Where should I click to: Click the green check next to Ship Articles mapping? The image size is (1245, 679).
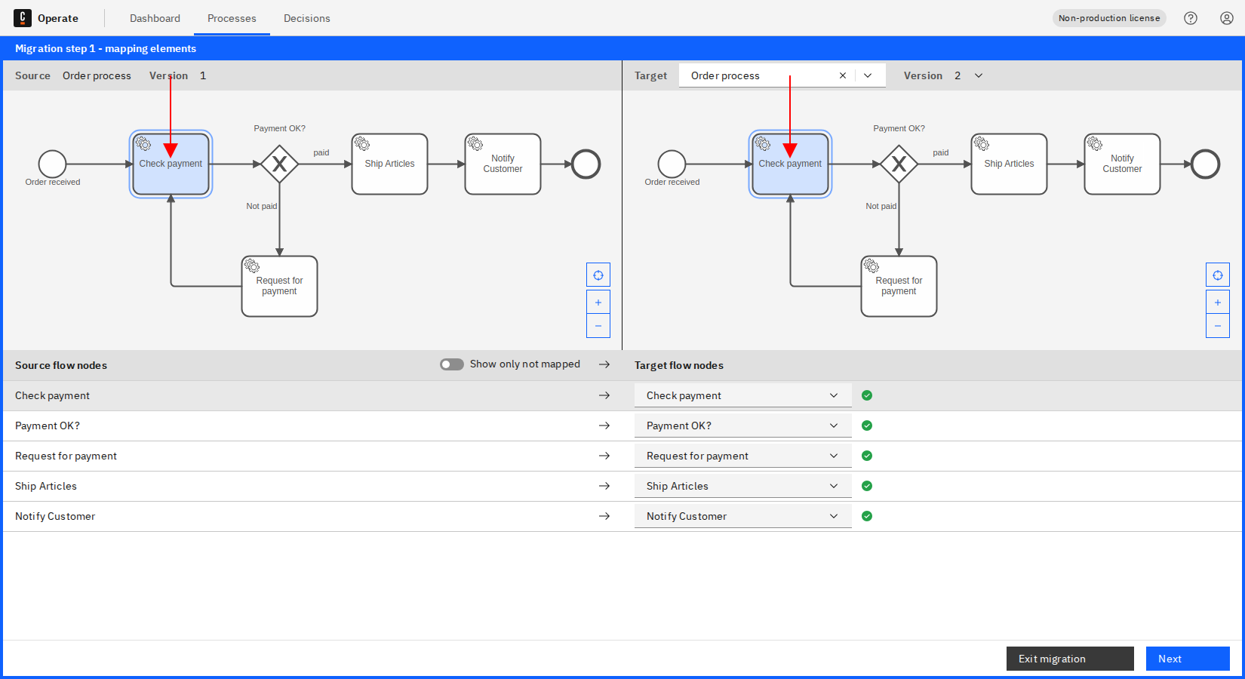[866, 485]
